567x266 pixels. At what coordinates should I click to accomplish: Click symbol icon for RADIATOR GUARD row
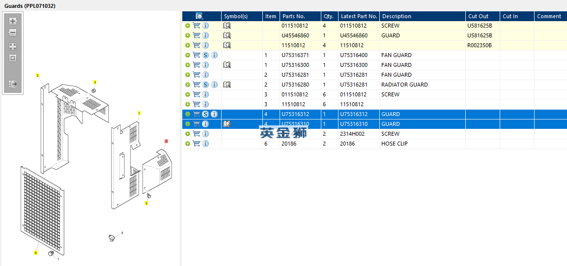(227, 85)
